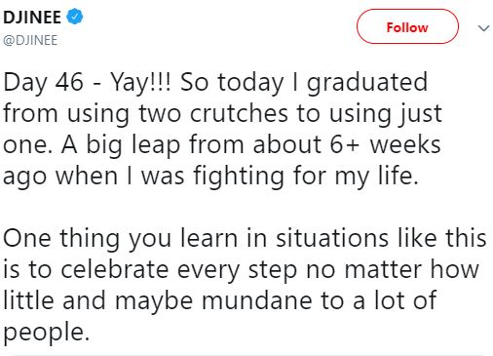Image resolution: width=493 pixels, height=356 pixels.
Task: Click the word 'graduated' in first line
Action: (x=367, y=83)
